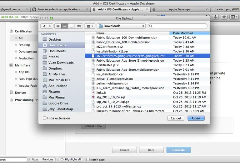240x163 pixels.
Task: Sort files by Date Modified column
Action: coord(190,33)
